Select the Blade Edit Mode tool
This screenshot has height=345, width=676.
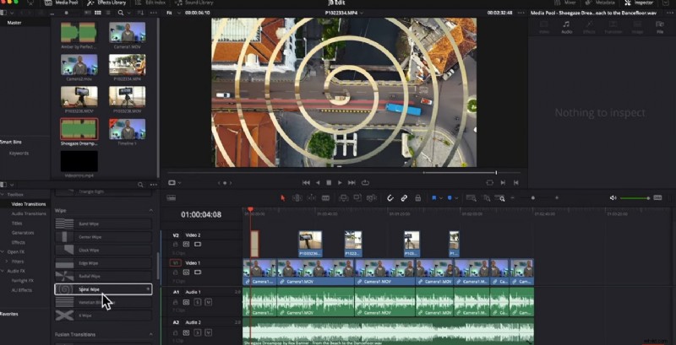tap(326, 198)
